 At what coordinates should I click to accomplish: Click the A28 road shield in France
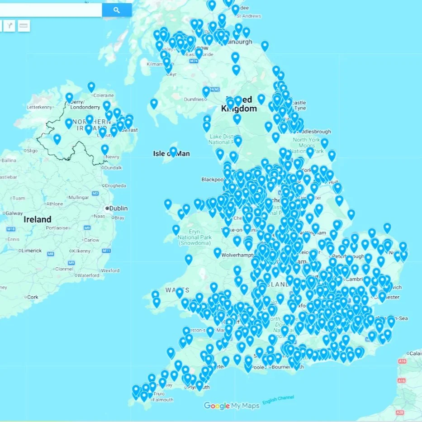point(400,413)
